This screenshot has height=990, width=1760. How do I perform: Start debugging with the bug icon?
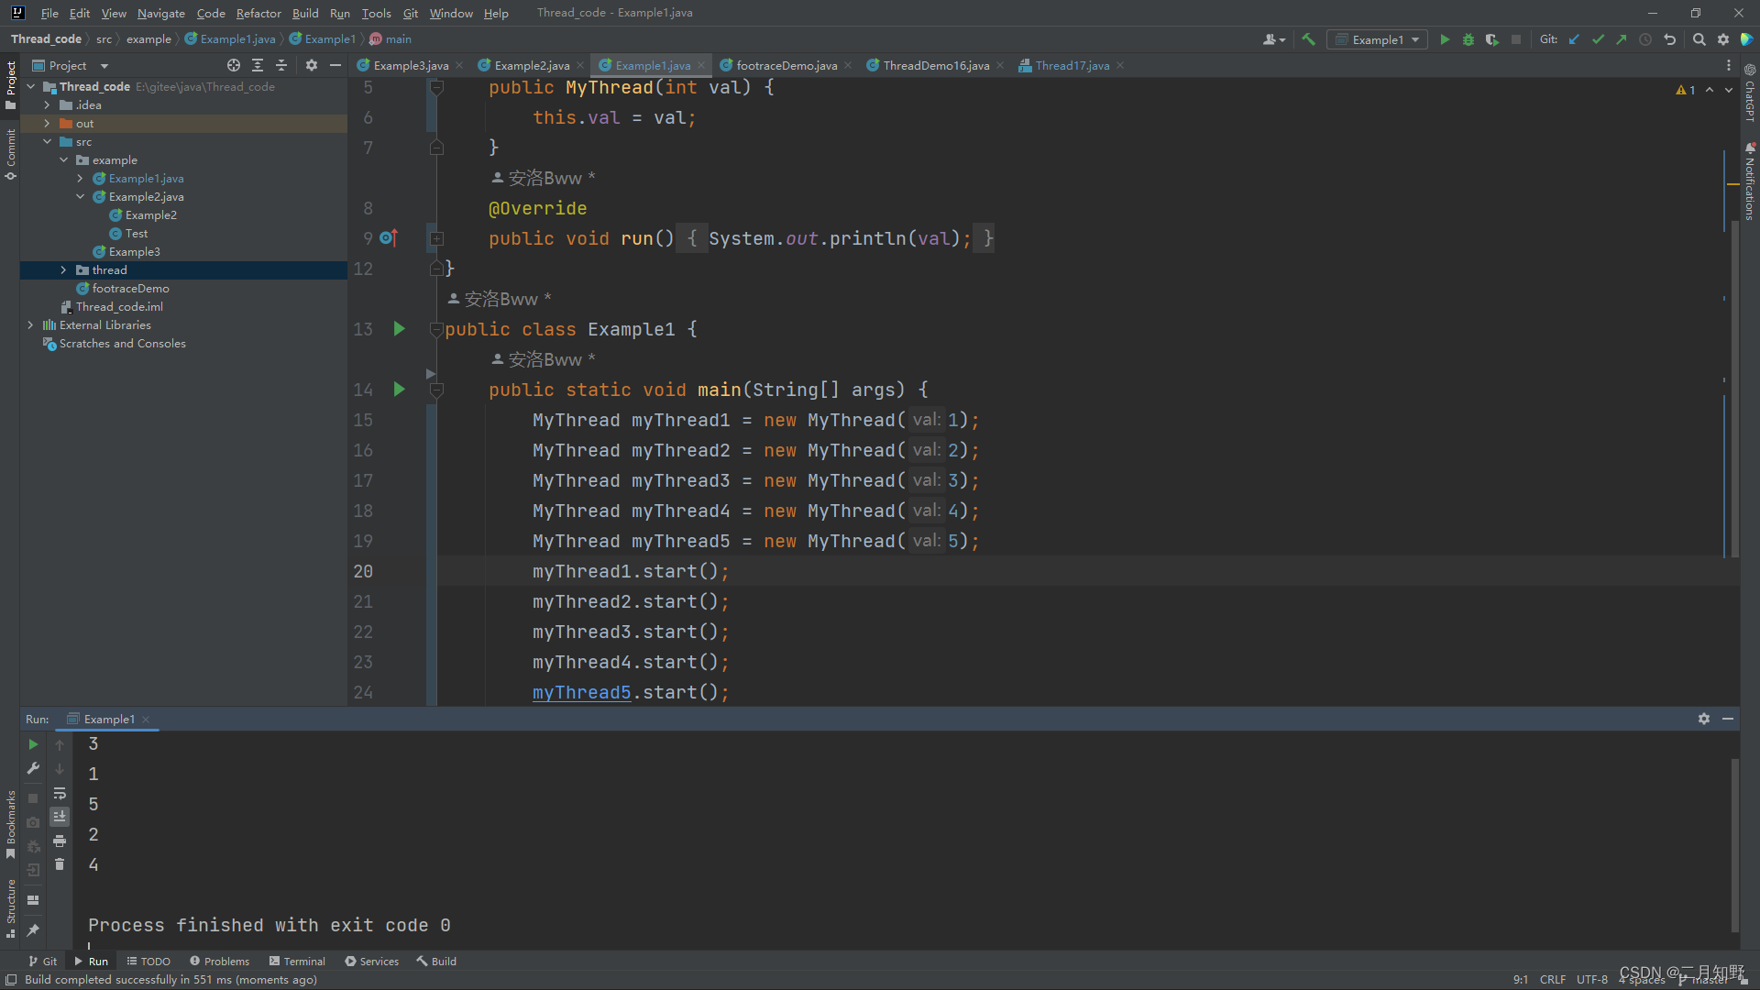pyautogui.click(x=1468, y=39)
